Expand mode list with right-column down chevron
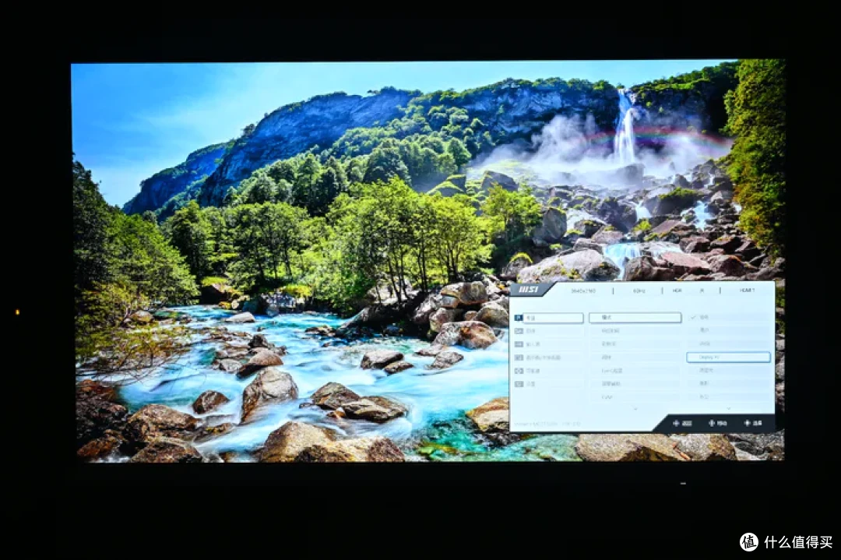This screenshot has height=560, width=841. 728,409
